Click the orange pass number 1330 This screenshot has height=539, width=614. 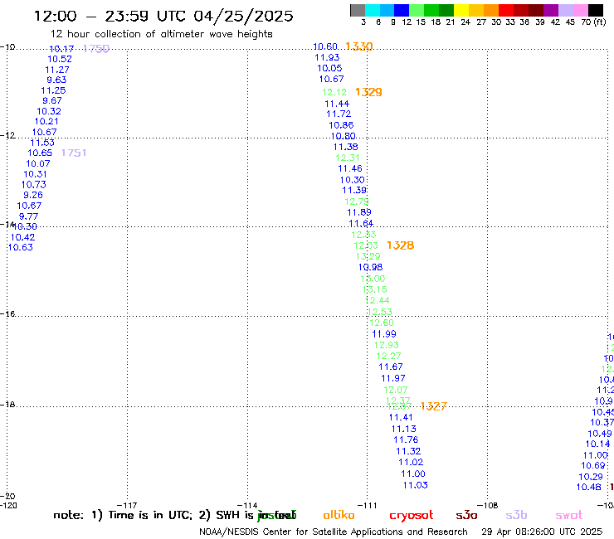point(359,46)
